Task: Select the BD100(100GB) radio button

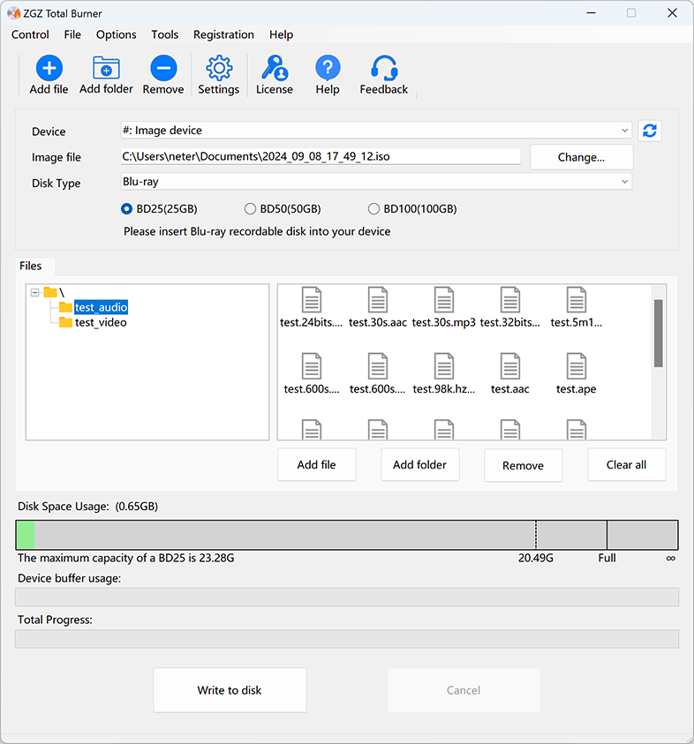Action: 373,209
